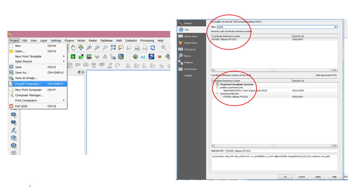
Task: Open the Vector menu
Action: coord(81,40)
